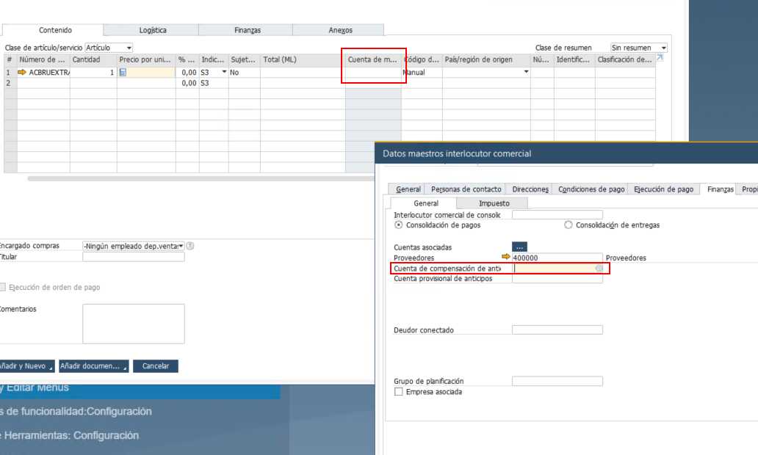This screenshot has height=455, width=758.
Task: Switch to the Impuesto sub-tab
Action: pyautogui.click(x=494, y=203)
